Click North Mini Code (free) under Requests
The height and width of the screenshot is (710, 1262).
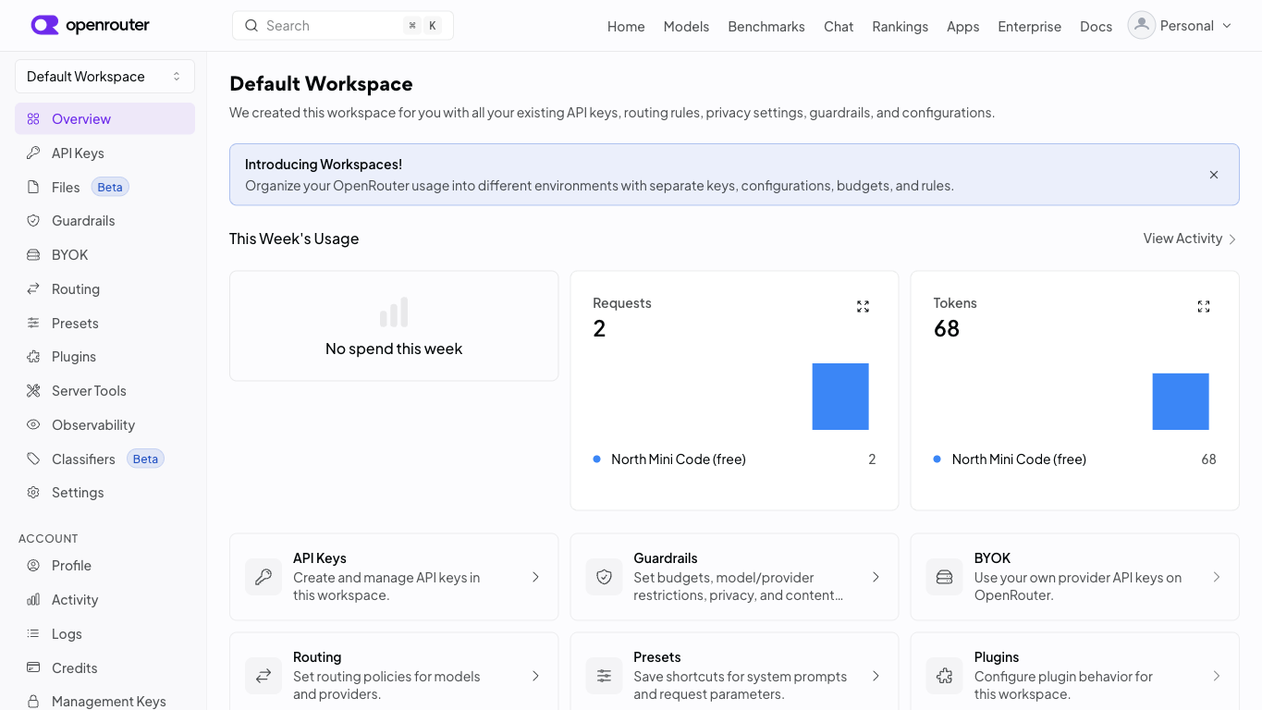[x=679, y=459]
